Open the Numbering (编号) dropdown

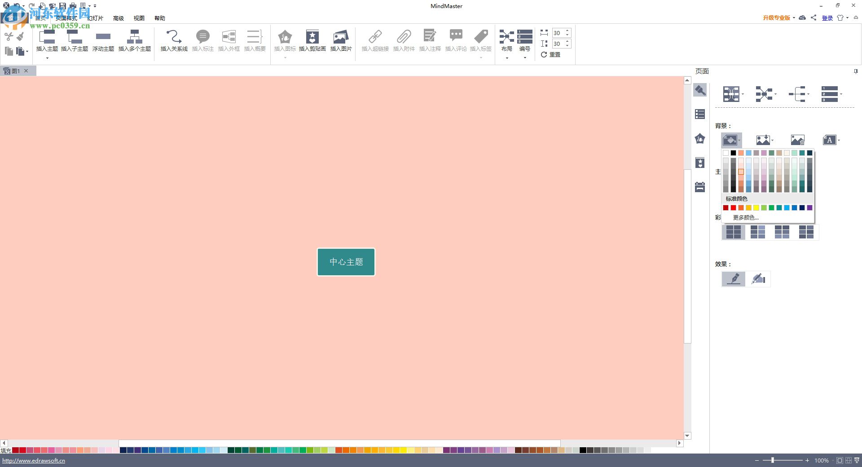click(x=525, y=44)
